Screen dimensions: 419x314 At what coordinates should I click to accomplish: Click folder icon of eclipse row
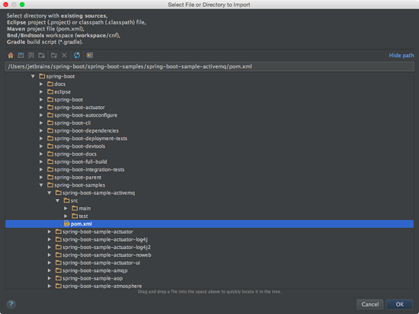tap(50, 91)
